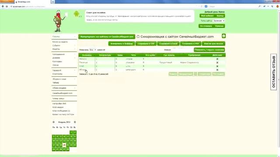The height and width of the screenshot is (157, 280).
Task: Expand the События sidebar section arrow
Action: 75,45
